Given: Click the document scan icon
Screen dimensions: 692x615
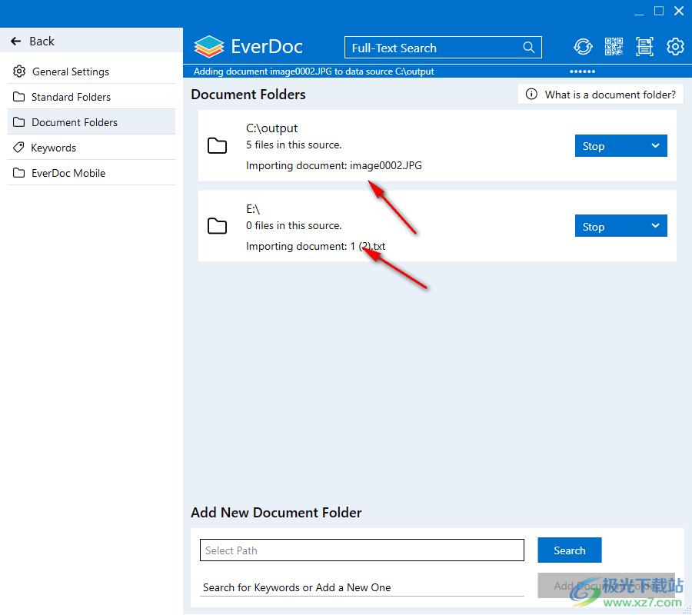Looking at the screenshot, I should coord(645,47).
